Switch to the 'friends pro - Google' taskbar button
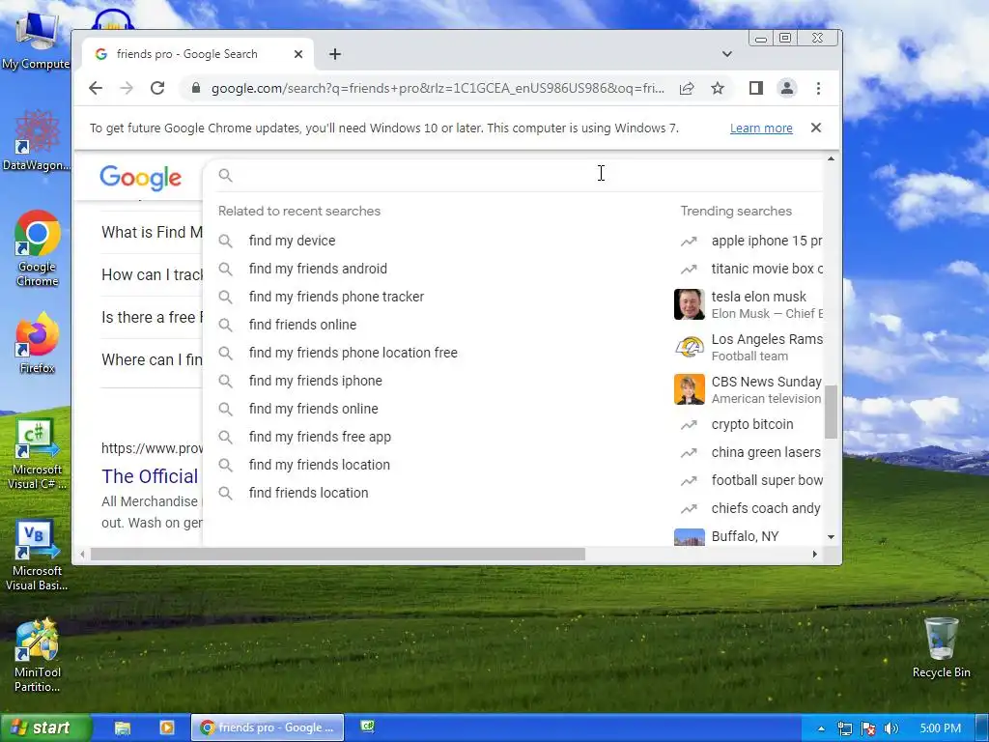Screen dimensions: 989x742 click(x=268, y=728)
